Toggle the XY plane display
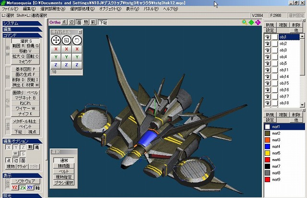307x198 pixels. click(x=30, y=187)
